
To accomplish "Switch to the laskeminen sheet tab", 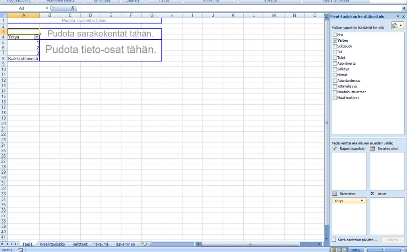I will 125,244.
